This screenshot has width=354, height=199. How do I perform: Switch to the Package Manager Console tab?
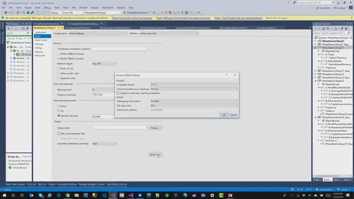click(x=91, y=184)
